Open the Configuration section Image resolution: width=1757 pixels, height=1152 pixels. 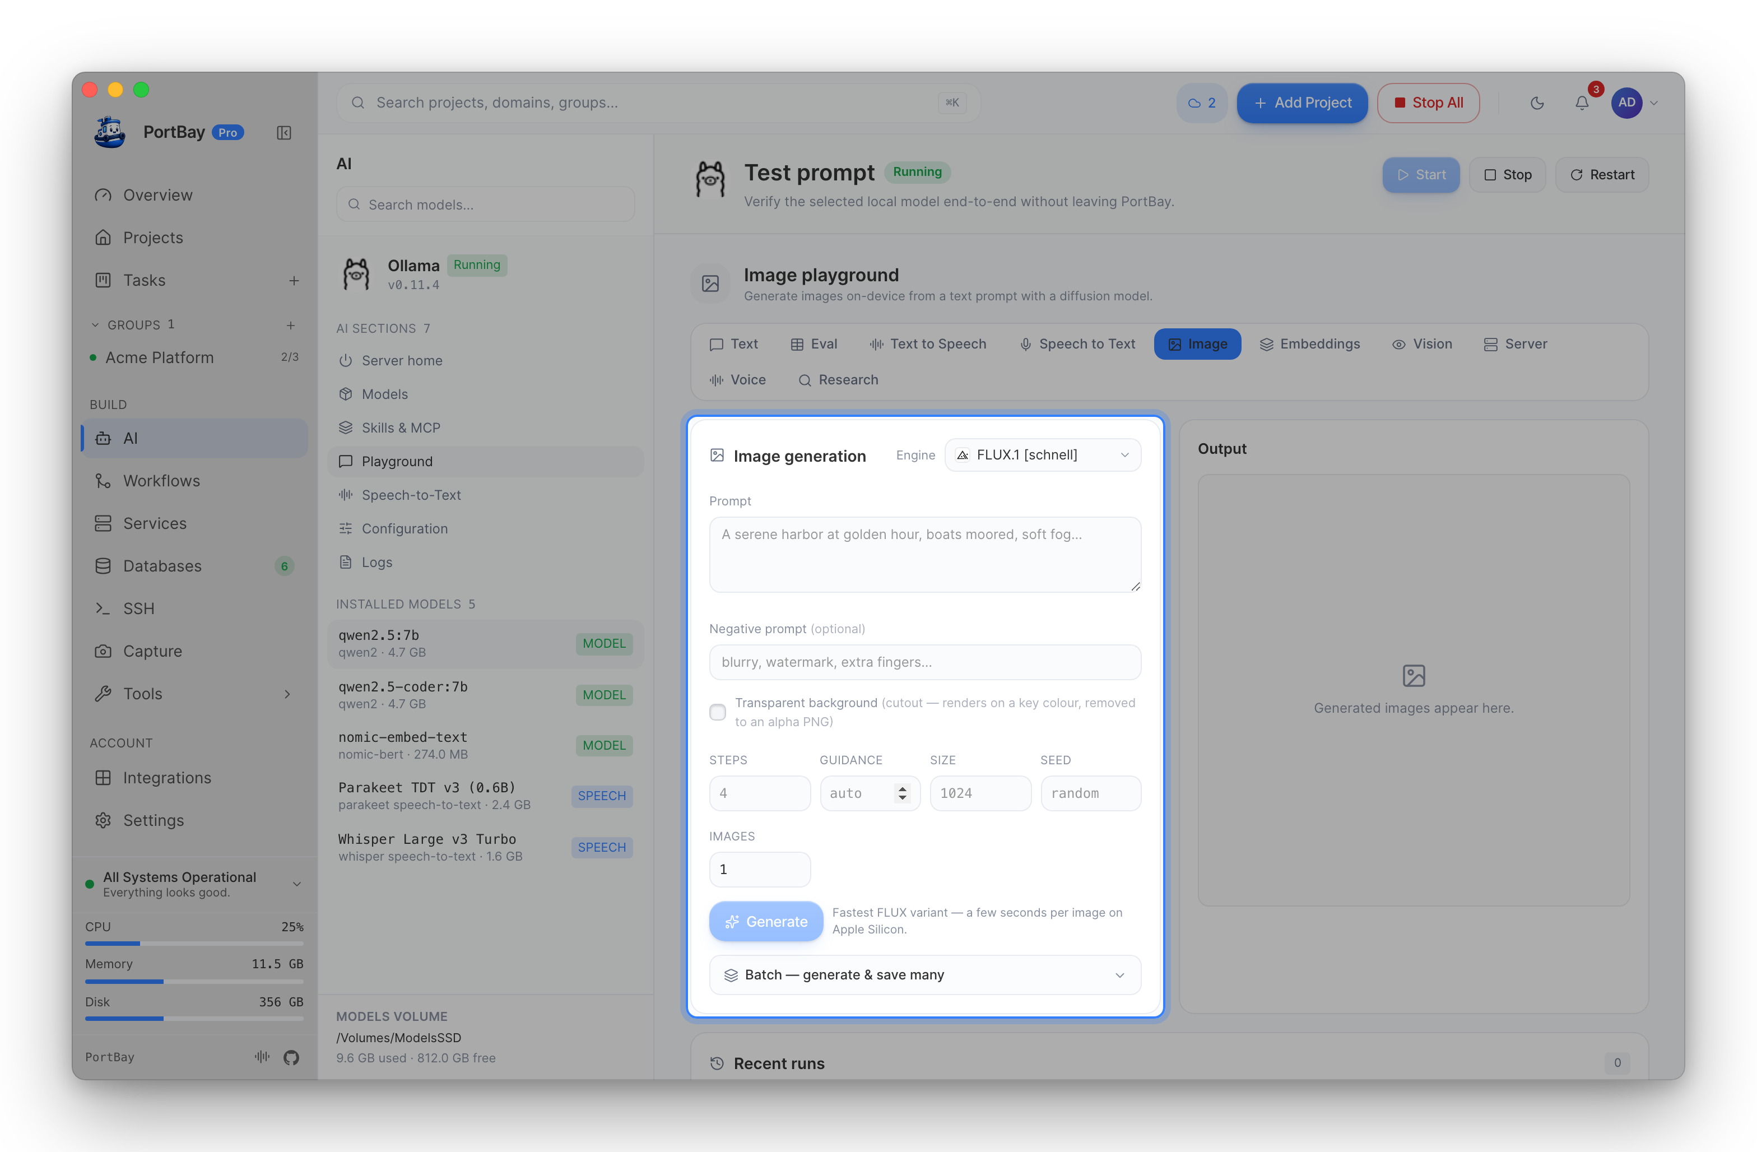[x=485, y=529]
